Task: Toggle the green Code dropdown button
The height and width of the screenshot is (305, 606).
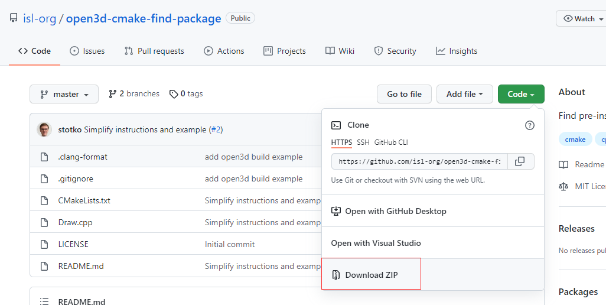Action: tap(521, 95)
